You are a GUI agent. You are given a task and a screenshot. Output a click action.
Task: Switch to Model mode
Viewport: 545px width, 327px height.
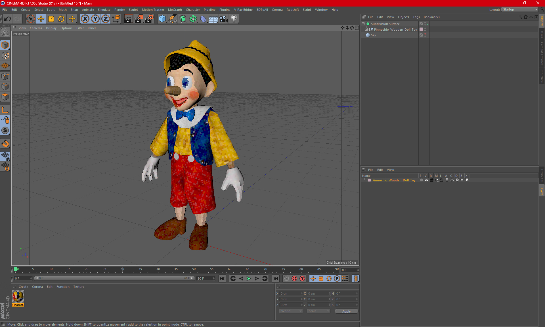pyautogui.click(x=5, y=45)
